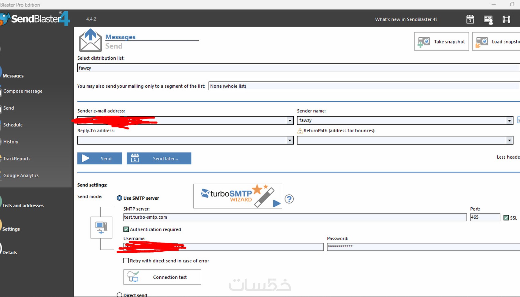
Task: Open the list segment combo box
Action: (x=364, y=86)
